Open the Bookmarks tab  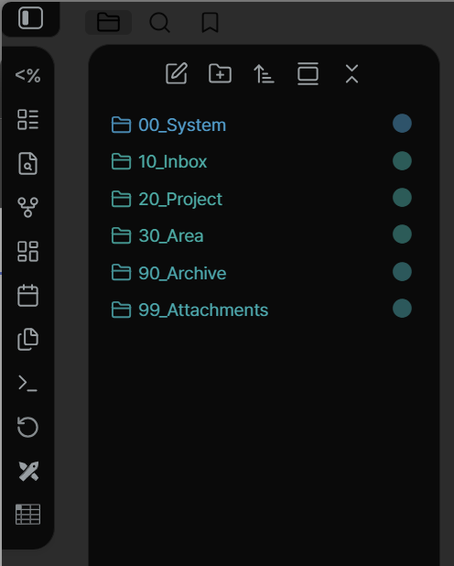[210, 22]
